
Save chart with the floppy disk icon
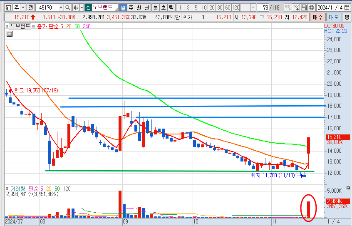click(303, 7)
